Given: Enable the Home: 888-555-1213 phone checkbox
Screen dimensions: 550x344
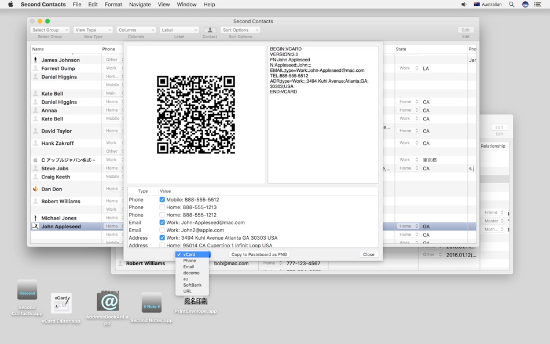Looking at the screenshot, I should (162, 207).
